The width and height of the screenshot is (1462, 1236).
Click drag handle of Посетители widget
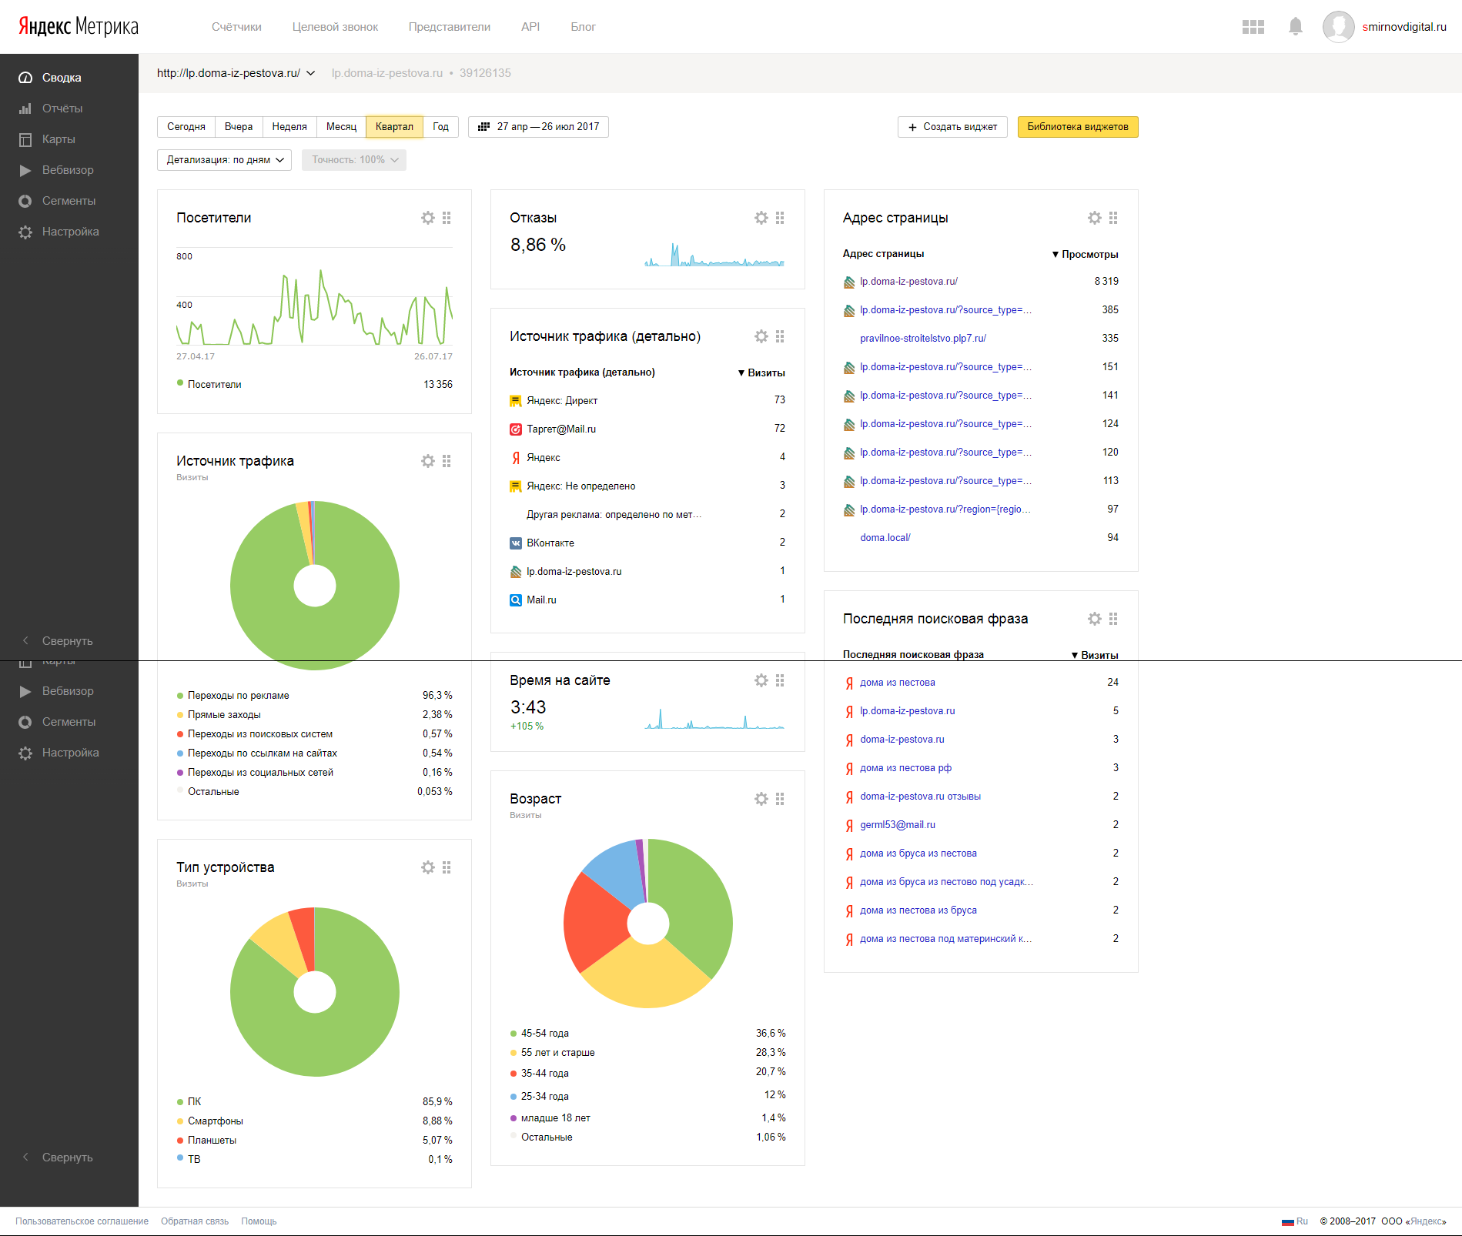447,218
